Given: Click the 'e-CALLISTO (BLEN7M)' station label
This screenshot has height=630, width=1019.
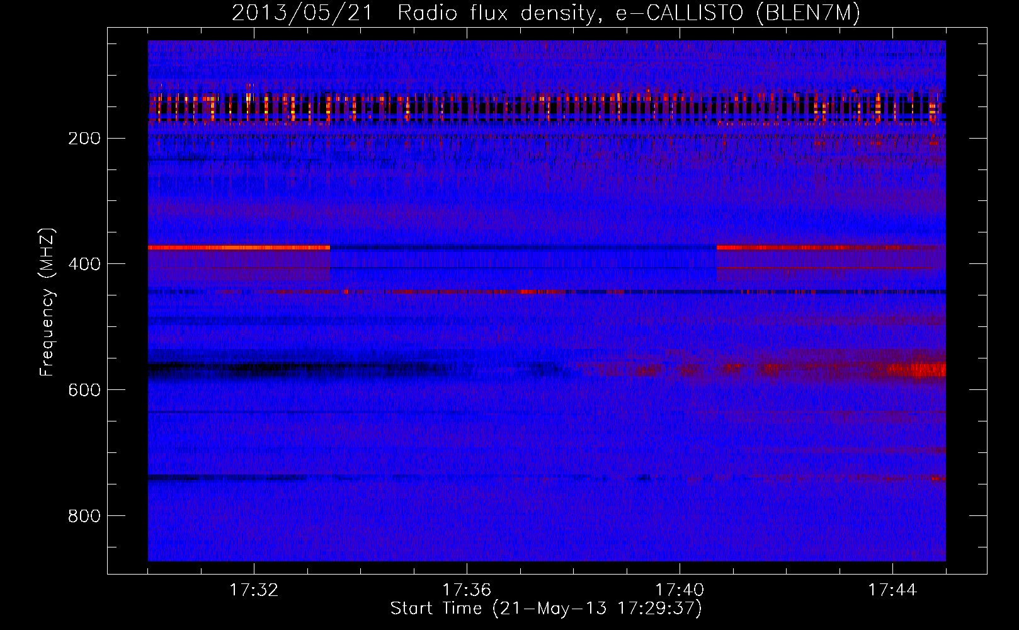Looking at the screenshot, I should click(737, 13).
